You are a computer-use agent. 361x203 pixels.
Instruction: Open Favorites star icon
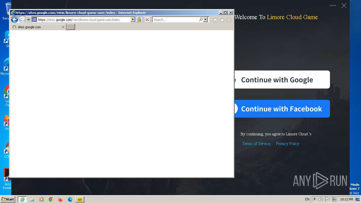click(222, 20)
